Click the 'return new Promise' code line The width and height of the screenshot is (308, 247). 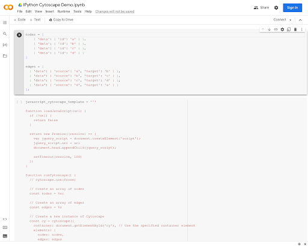(x=63, y=134)
